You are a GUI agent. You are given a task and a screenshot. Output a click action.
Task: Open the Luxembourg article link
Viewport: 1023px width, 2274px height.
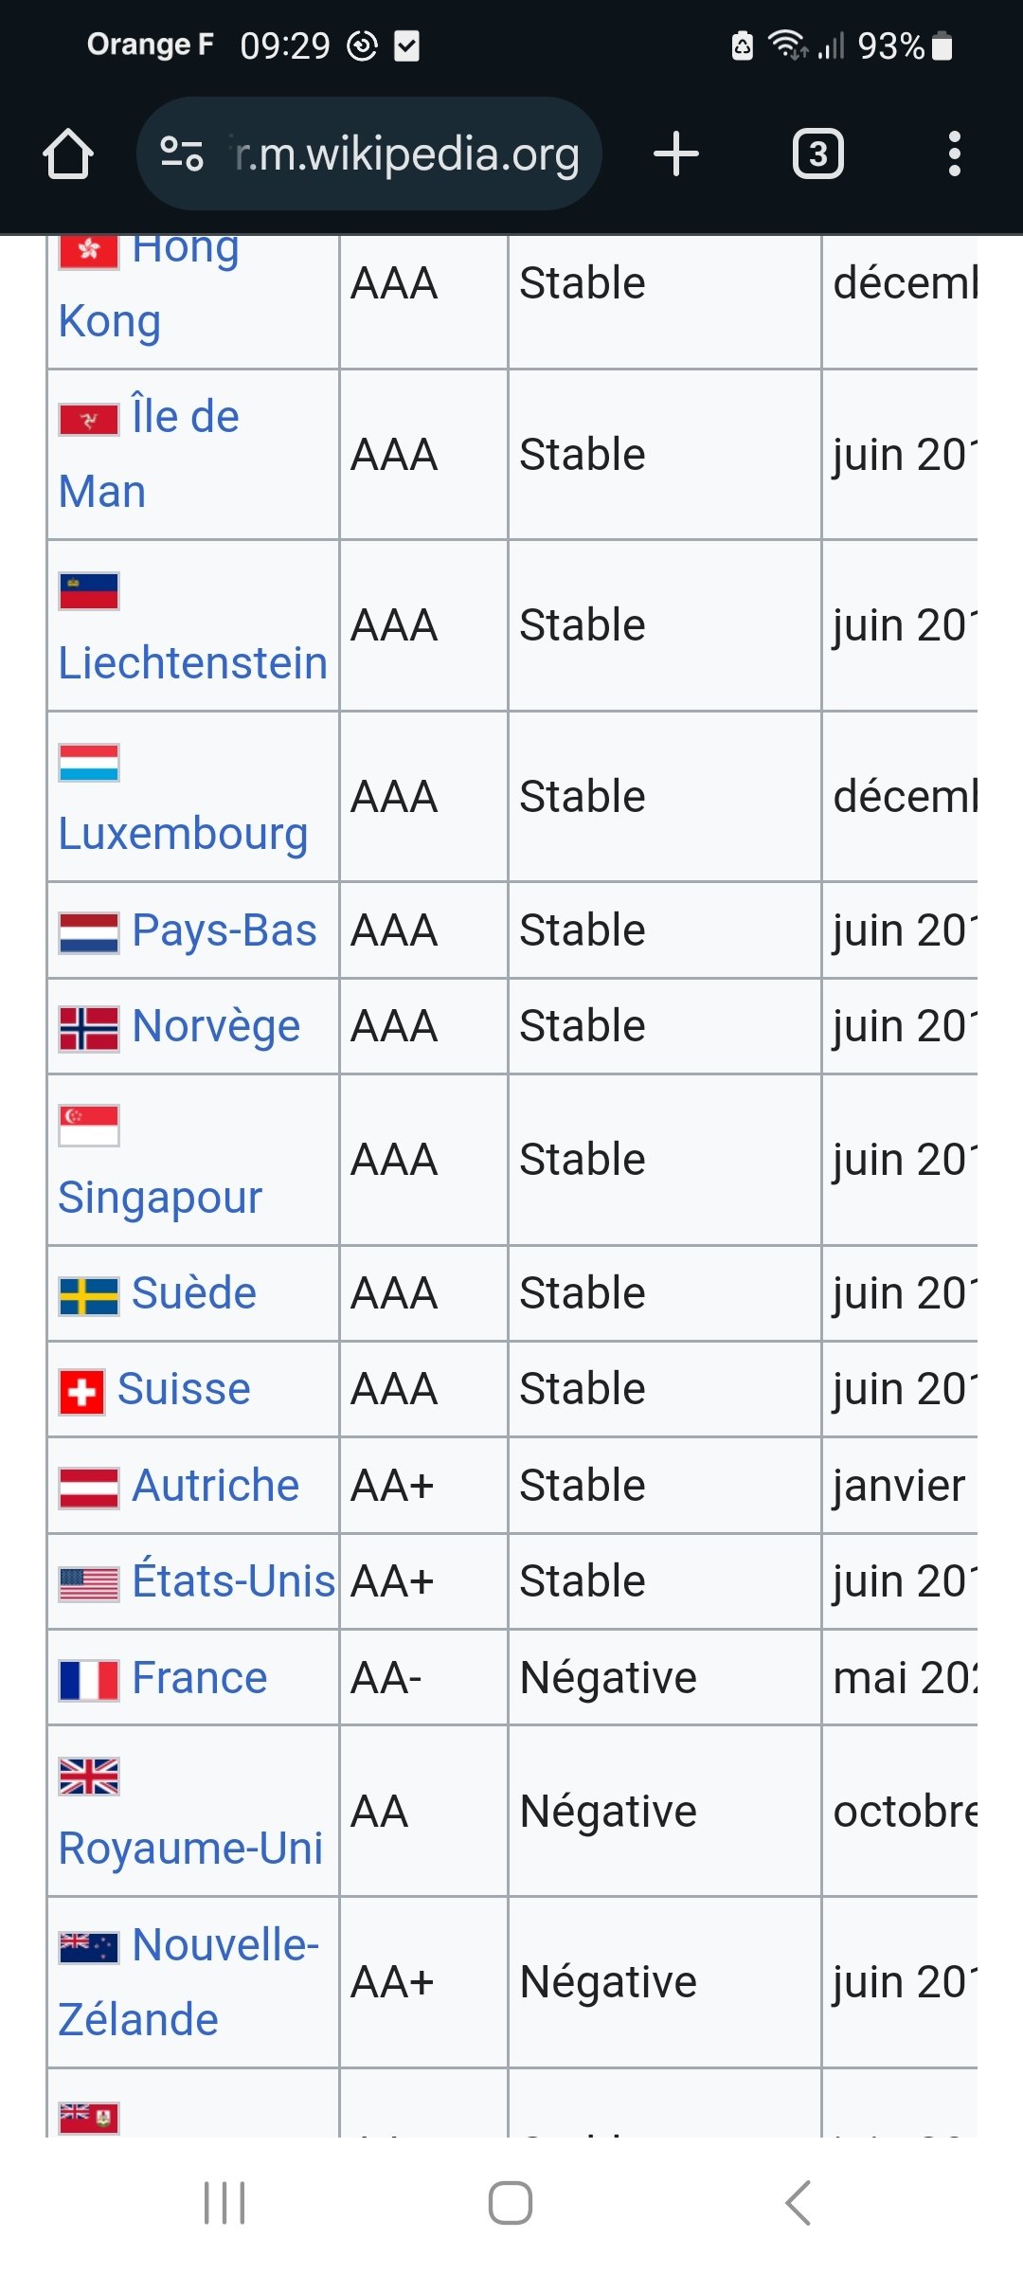coord(184,834)
